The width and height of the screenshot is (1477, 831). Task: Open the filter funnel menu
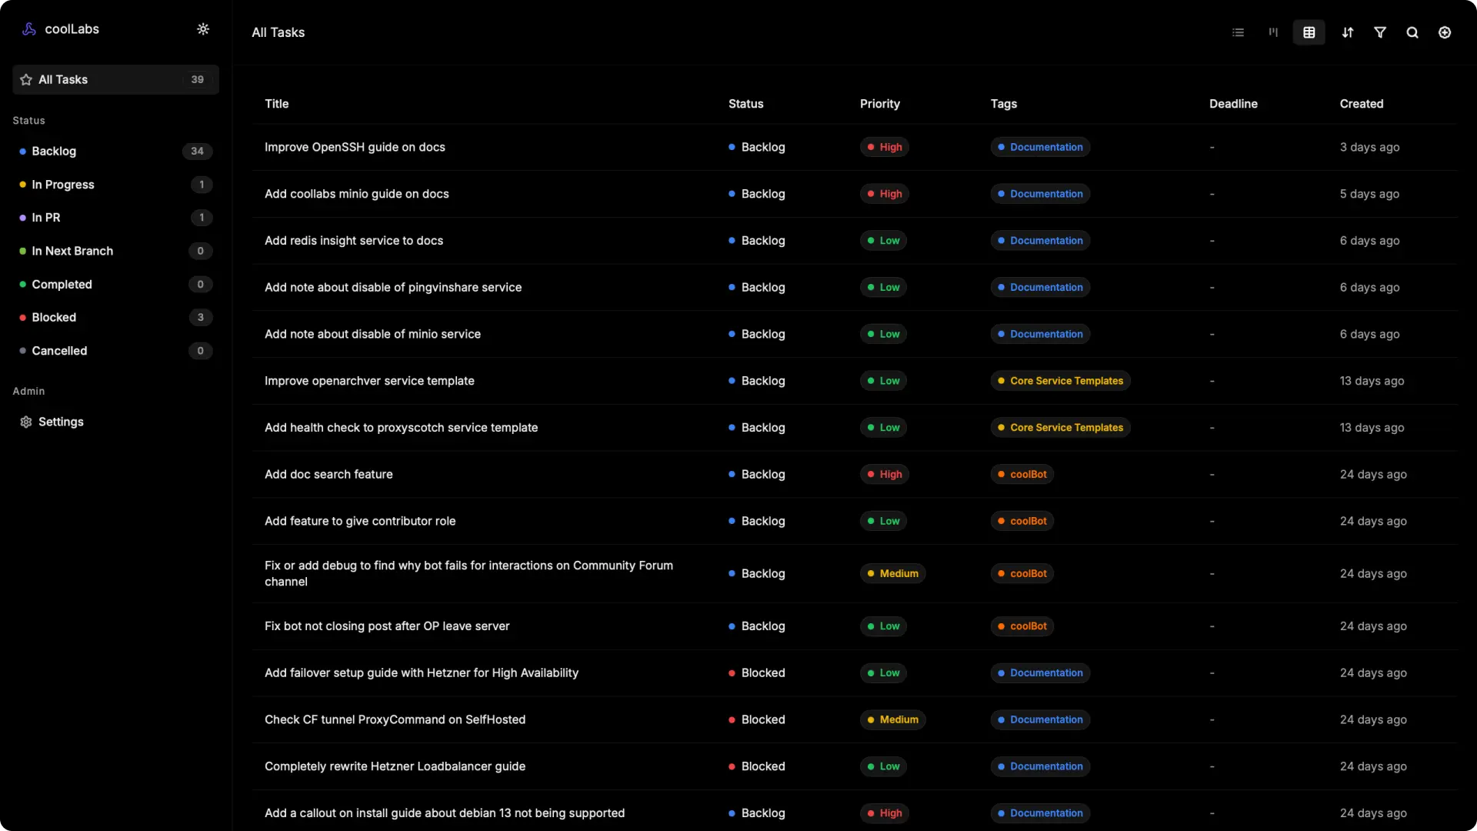(x=1380, y=32)
